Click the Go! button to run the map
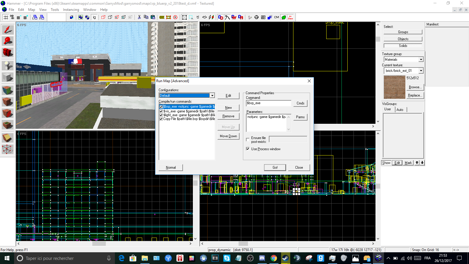 [275, 167]
